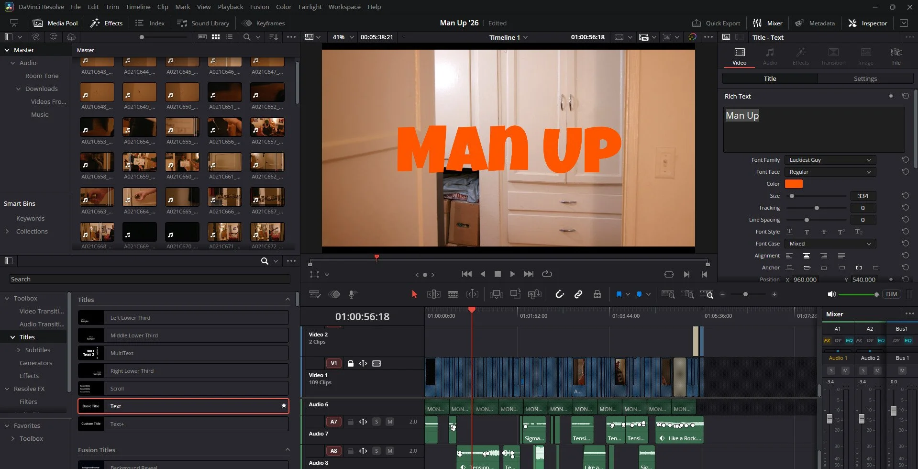Switch to the Inspector Settings tab

point(865,78)
